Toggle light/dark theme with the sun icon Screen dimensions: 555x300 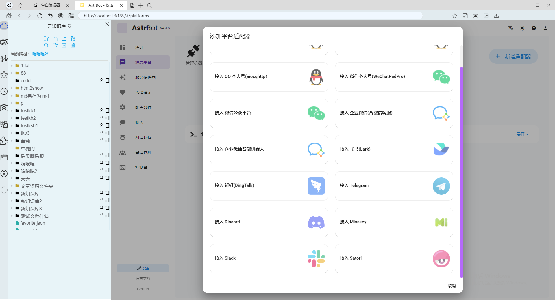click(522, 28)
